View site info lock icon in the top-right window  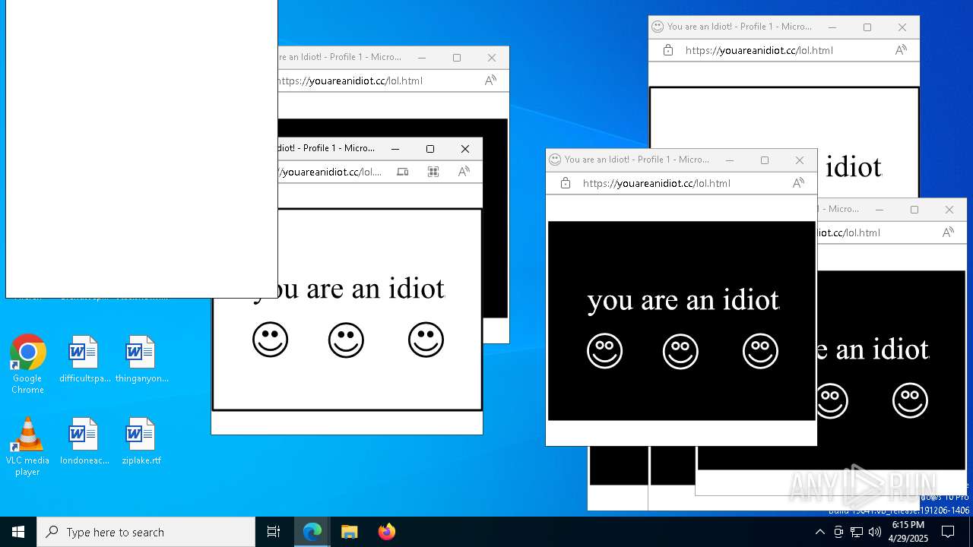coord(668,50)
